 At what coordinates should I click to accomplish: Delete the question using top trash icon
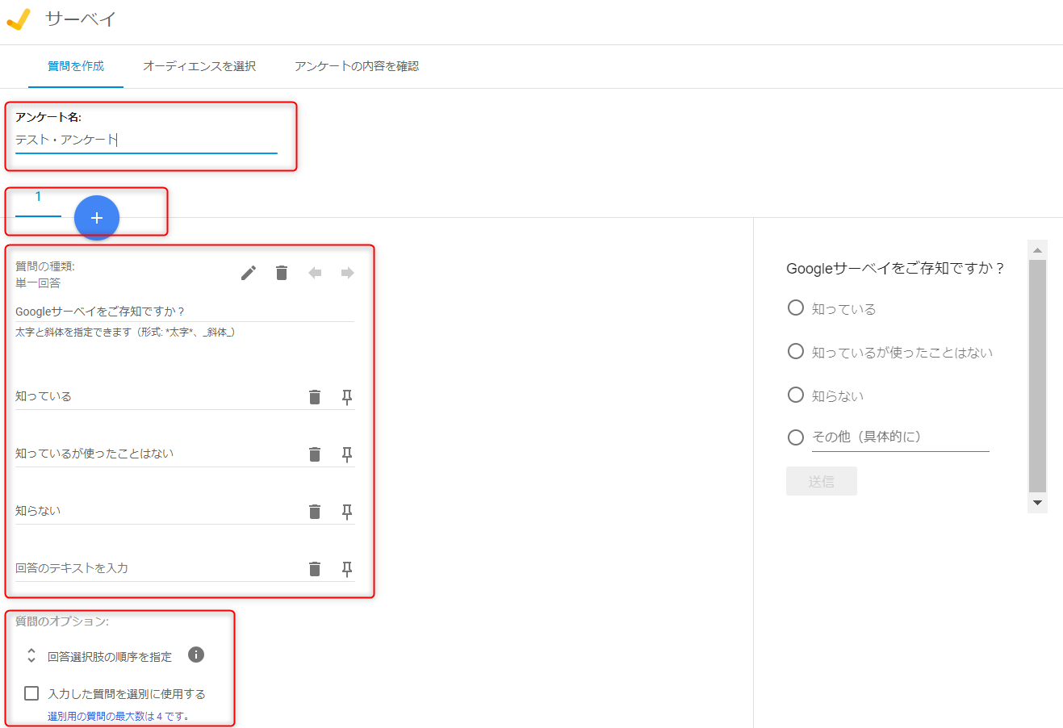click(282, 273)
